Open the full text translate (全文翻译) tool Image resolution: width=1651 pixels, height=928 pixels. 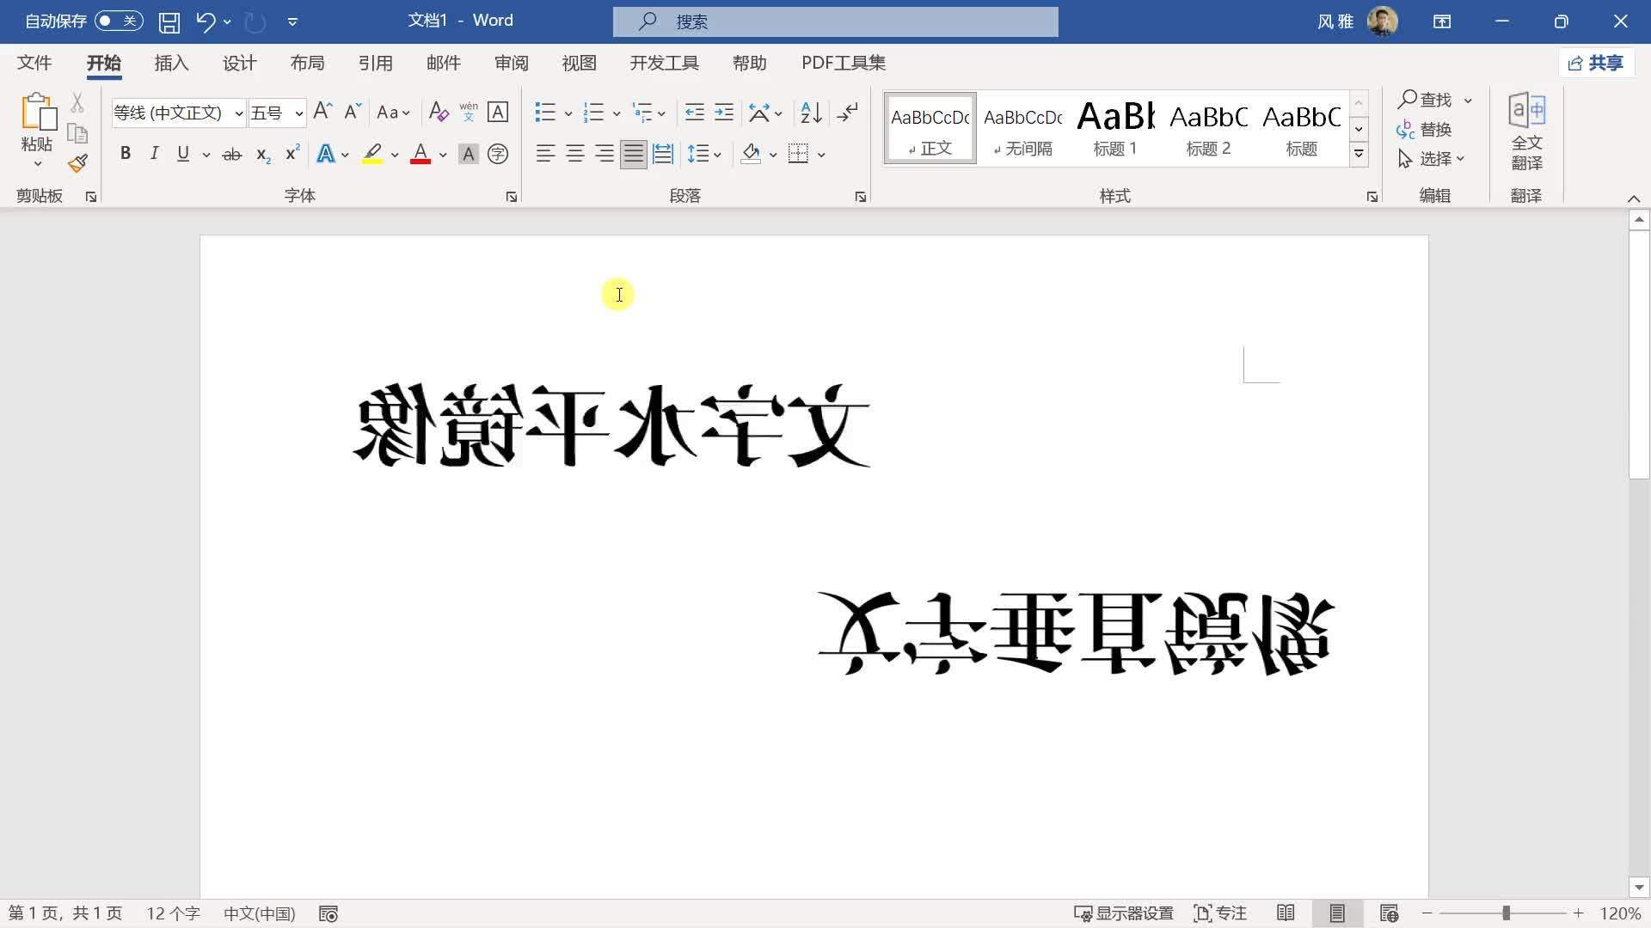(x=1526, y=131)
